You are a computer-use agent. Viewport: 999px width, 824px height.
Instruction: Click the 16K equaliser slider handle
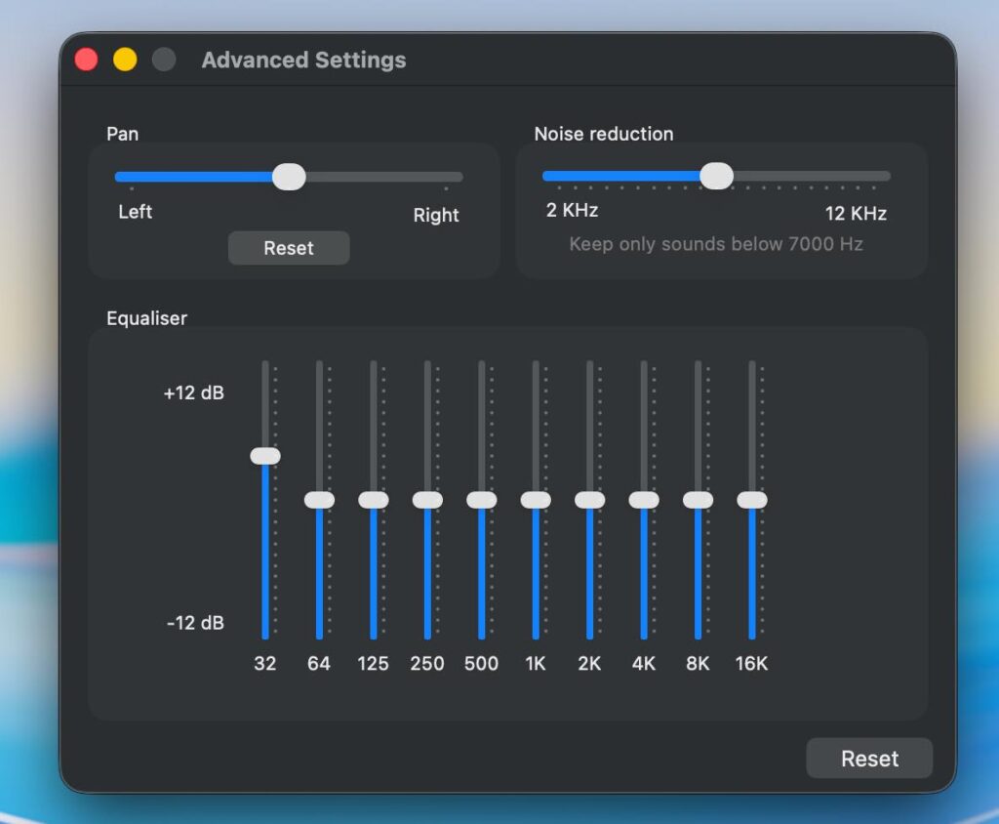tap(752, 500)
